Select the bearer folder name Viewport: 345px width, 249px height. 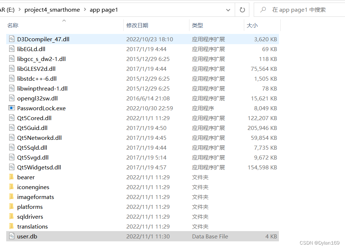26,177
